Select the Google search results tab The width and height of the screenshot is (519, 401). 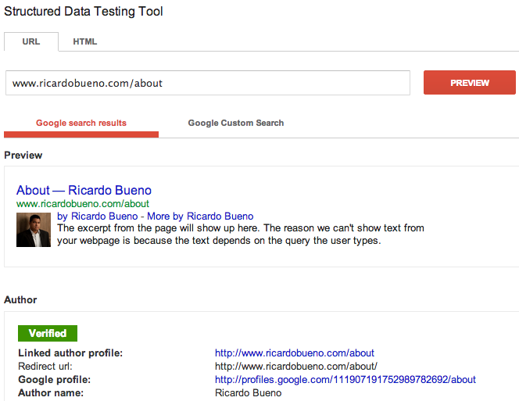pos(81,123)
